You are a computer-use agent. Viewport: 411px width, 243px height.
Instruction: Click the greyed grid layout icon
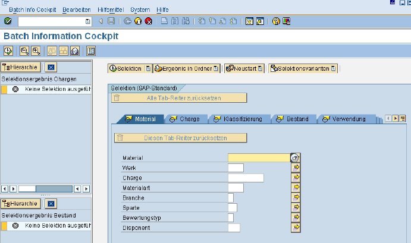(x=64, y=51)
